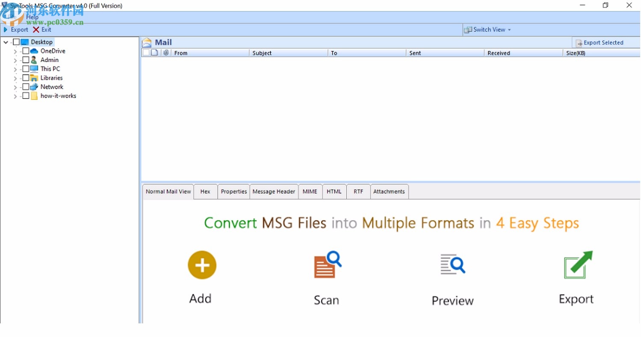Switch to the MIME tab
The image size is (641, 337).
pyautogui.click(x=310, y=191)
